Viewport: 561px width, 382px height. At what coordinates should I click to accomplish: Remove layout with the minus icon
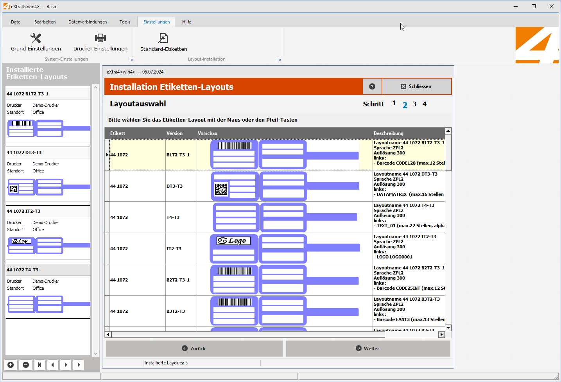coord(26,365)
